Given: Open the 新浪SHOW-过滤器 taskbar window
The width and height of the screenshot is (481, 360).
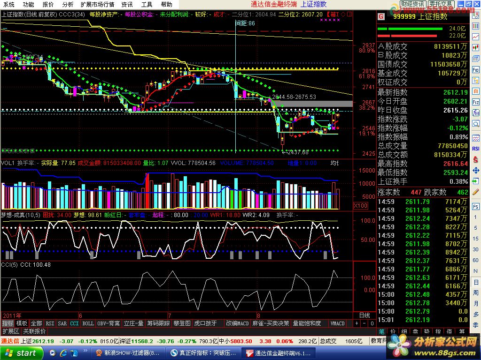Looking at the screenshot, I should coord(128,353).
